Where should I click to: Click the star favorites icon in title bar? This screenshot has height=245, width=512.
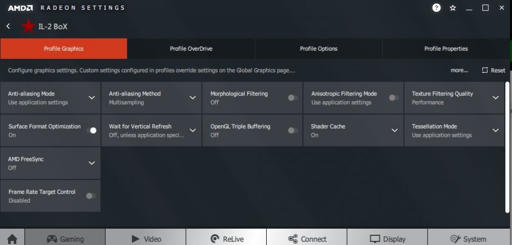point(453,8)
